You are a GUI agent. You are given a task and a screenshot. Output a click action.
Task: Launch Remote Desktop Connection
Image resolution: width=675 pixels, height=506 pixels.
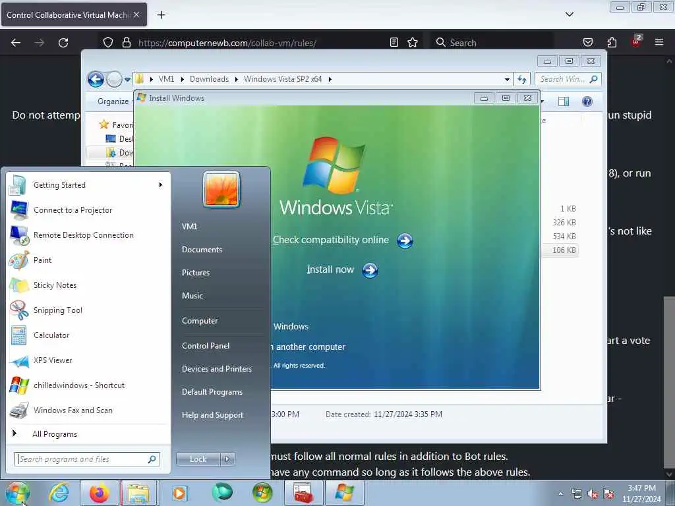click(89, 235)
